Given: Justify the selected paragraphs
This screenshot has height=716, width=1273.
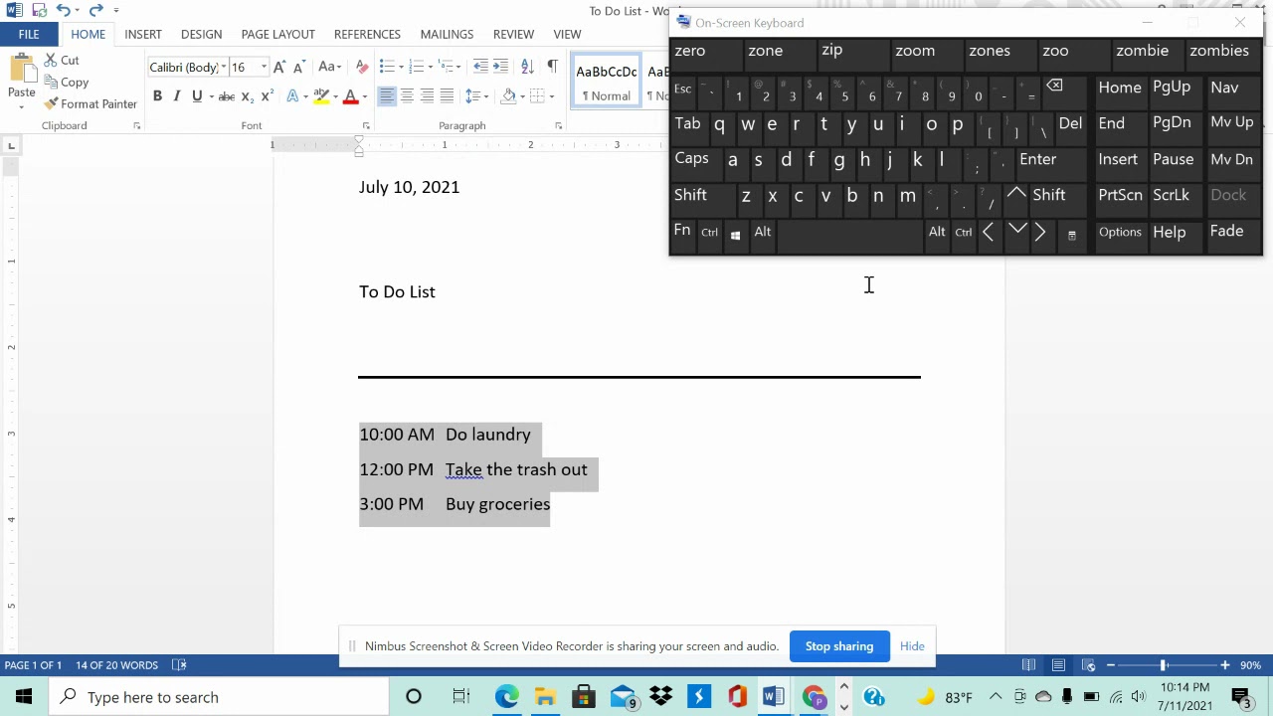Looking at the screenshot, I should pos(447,96).
